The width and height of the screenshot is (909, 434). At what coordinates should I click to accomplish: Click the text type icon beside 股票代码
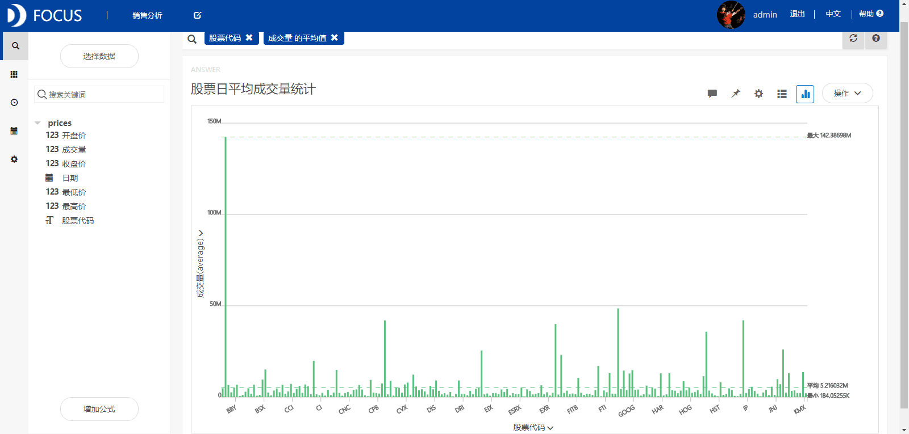tap(49, 220)
